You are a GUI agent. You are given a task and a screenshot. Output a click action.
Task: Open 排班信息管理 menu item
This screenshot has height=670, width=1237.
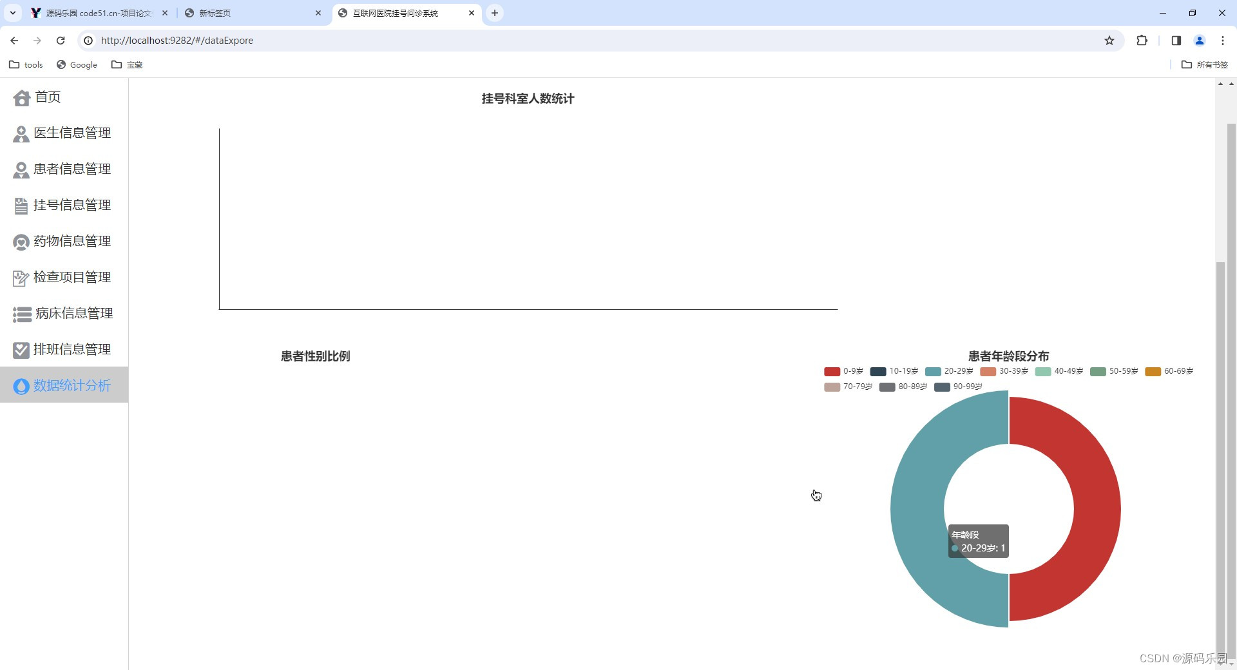click(x=64, y=350)
